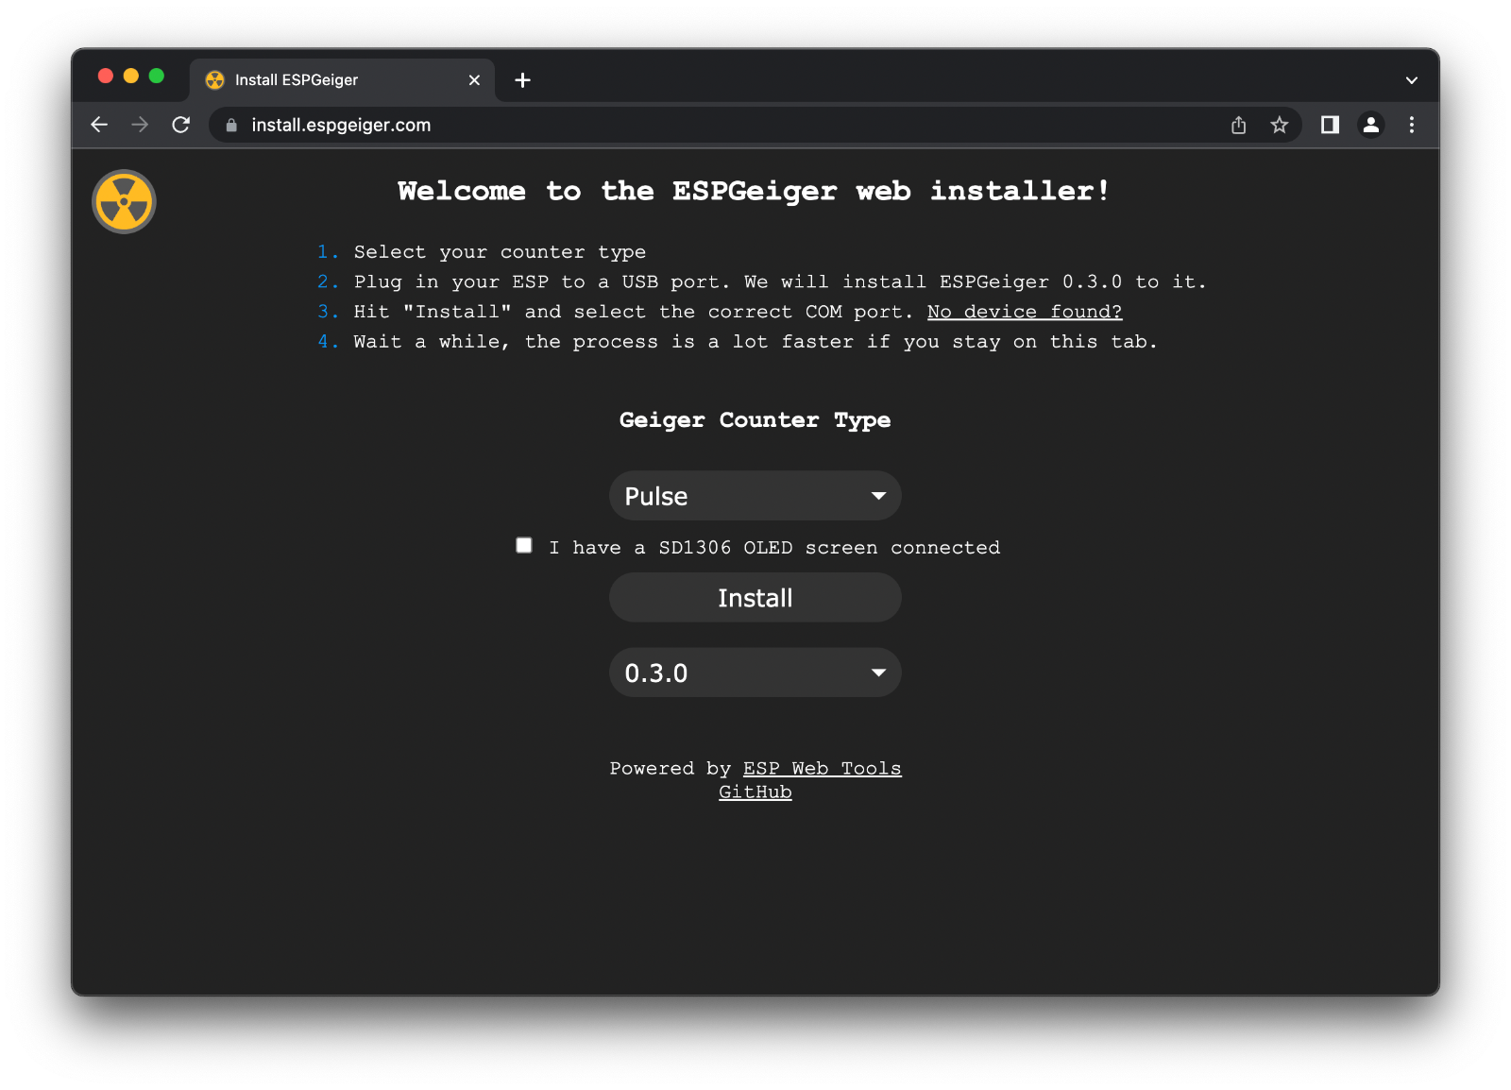Viewport: 1511px width, 1090px height.
Task: Open the ESP Web Tools link
Action: tap(823, 768)
